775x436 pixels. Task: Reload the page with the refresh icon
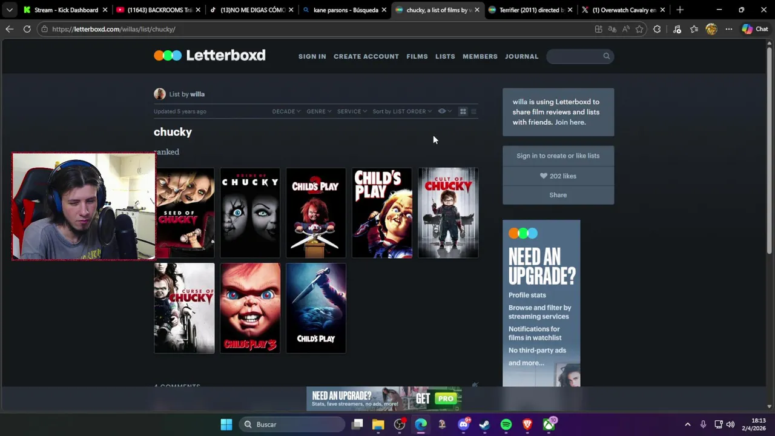(27, 29)
